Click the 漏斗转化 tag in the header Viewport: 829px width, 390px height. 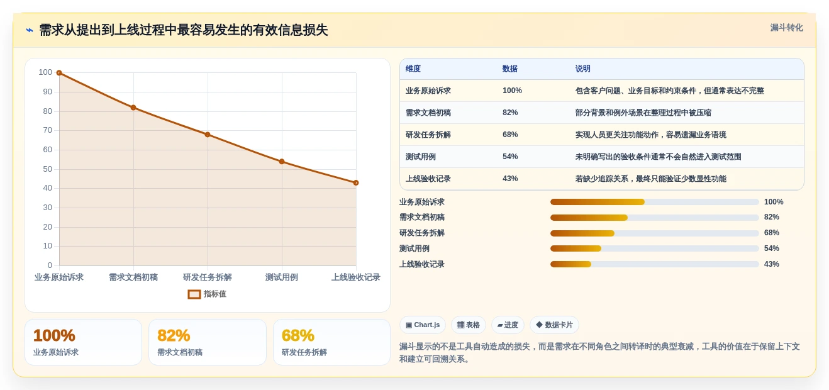[x=786, y=28]
